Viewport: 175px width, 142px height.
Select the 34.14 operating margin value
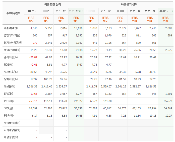click(108, 50)
